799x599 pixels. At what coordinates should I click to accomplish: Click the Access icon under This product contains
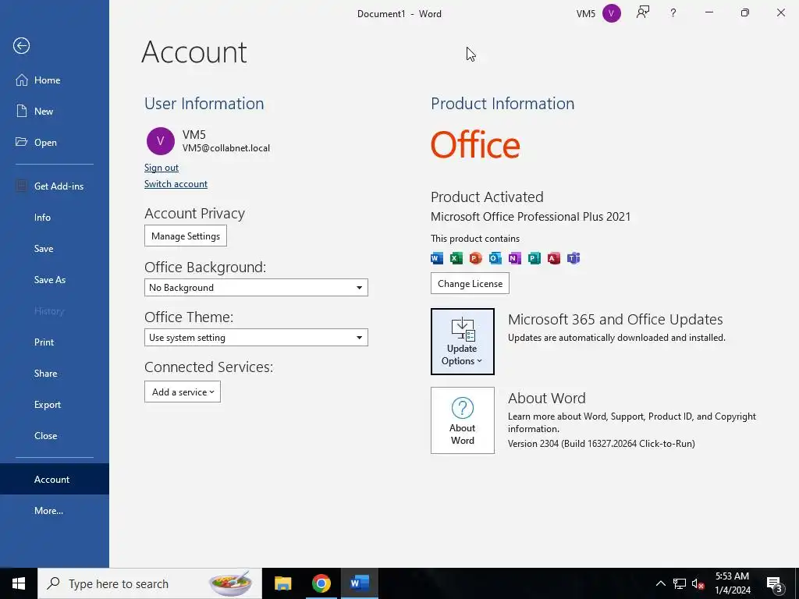554,258
